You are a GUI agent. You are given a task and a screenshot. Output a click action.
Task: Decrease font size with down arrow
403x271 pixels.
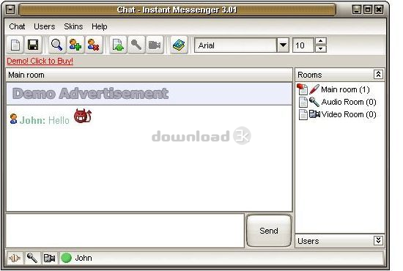pos(320,49)
